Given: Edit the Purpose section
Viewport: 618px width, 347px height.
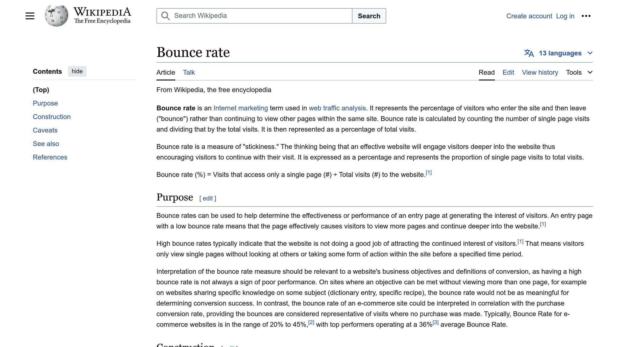Looking at the screenshot, I should point(208,199).
